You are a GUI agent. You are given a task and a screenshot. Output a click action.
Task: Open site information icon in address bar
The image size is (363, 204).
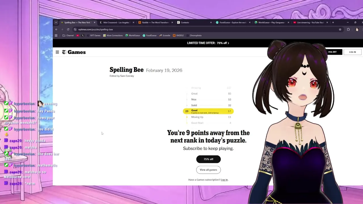tap(75, 29)
